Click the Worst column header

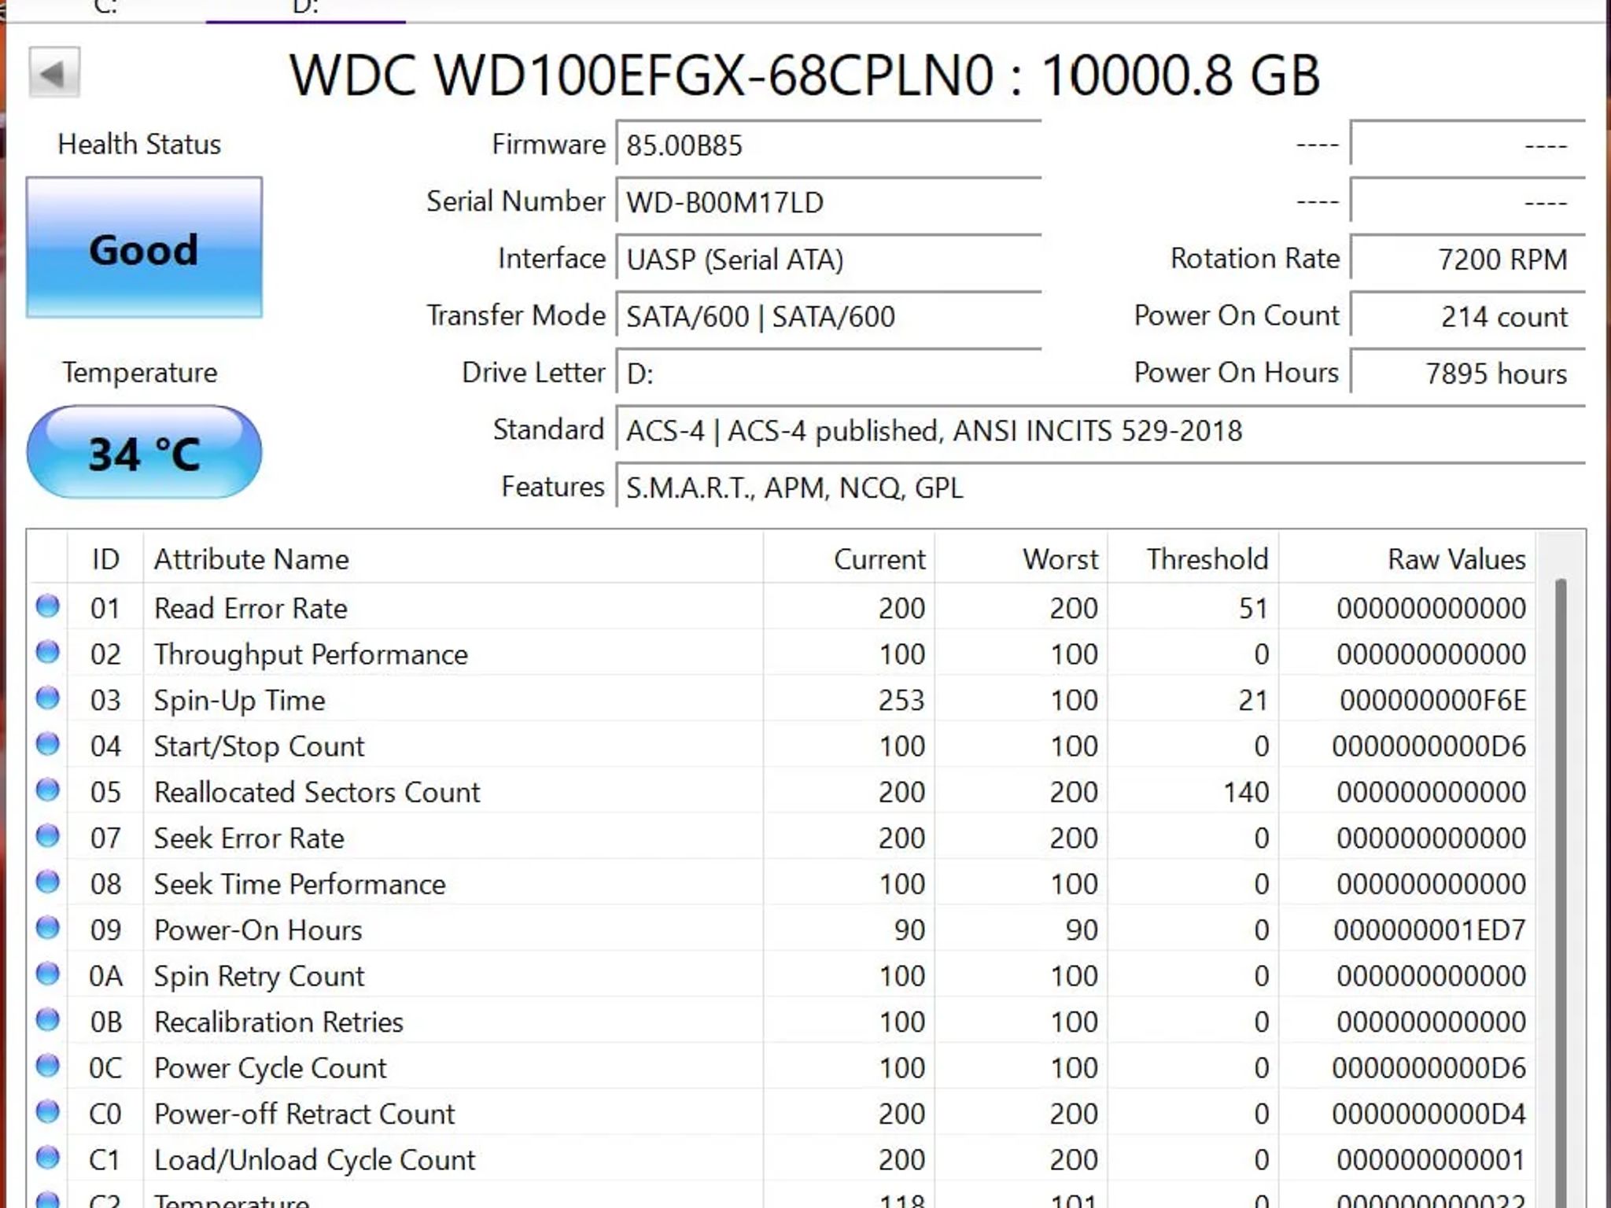point(1021,558)
